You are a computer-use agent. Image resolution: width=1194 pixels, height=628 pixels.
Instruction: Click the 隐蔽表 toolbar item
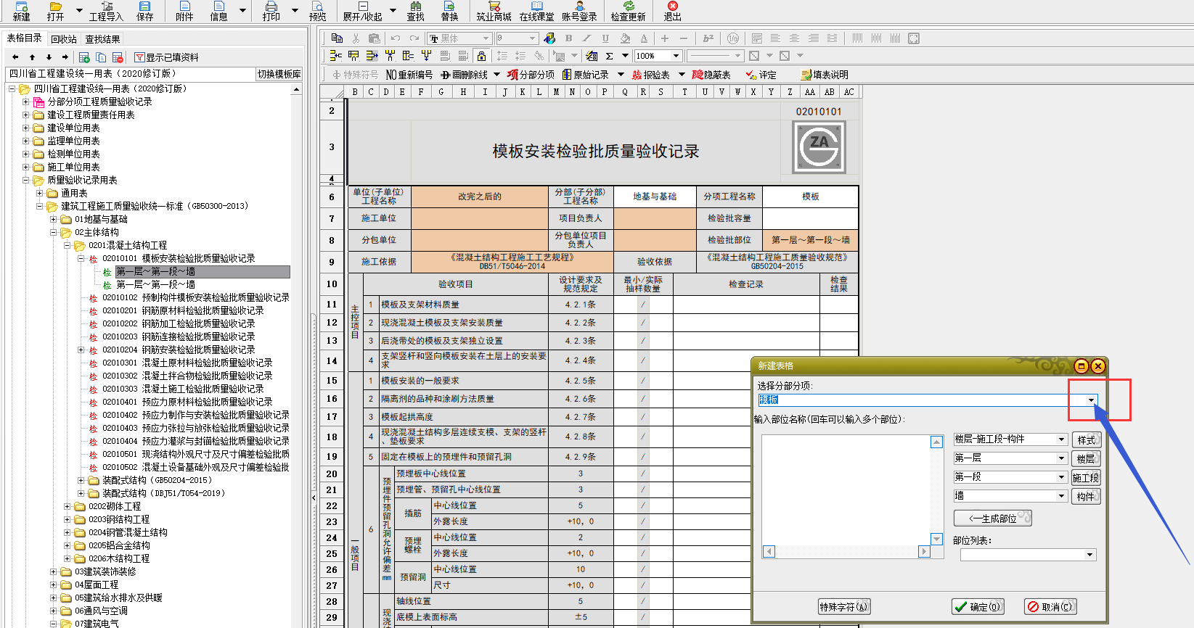tap(711, 75)
